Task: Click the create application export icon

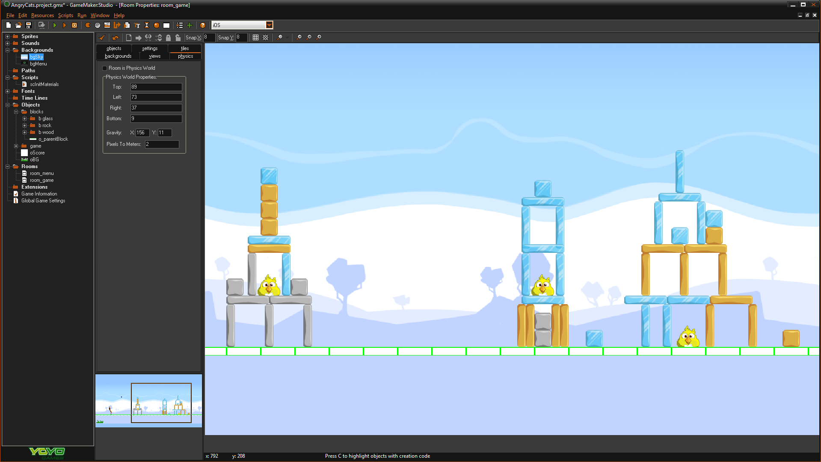Action: 41,25
